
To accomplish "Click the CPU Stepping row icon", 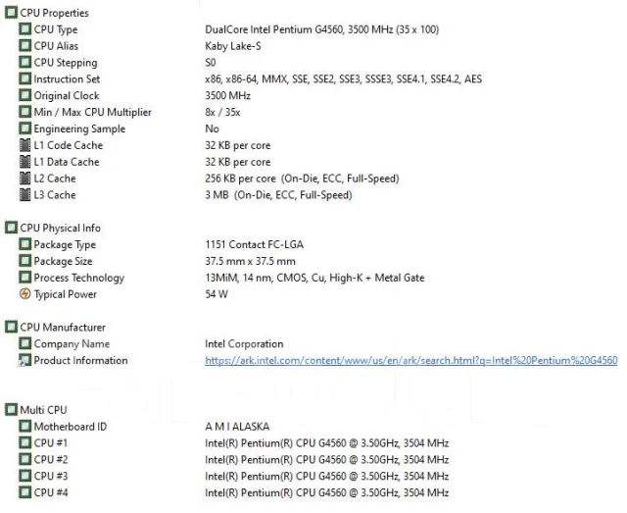I will [x=24, y=63].
